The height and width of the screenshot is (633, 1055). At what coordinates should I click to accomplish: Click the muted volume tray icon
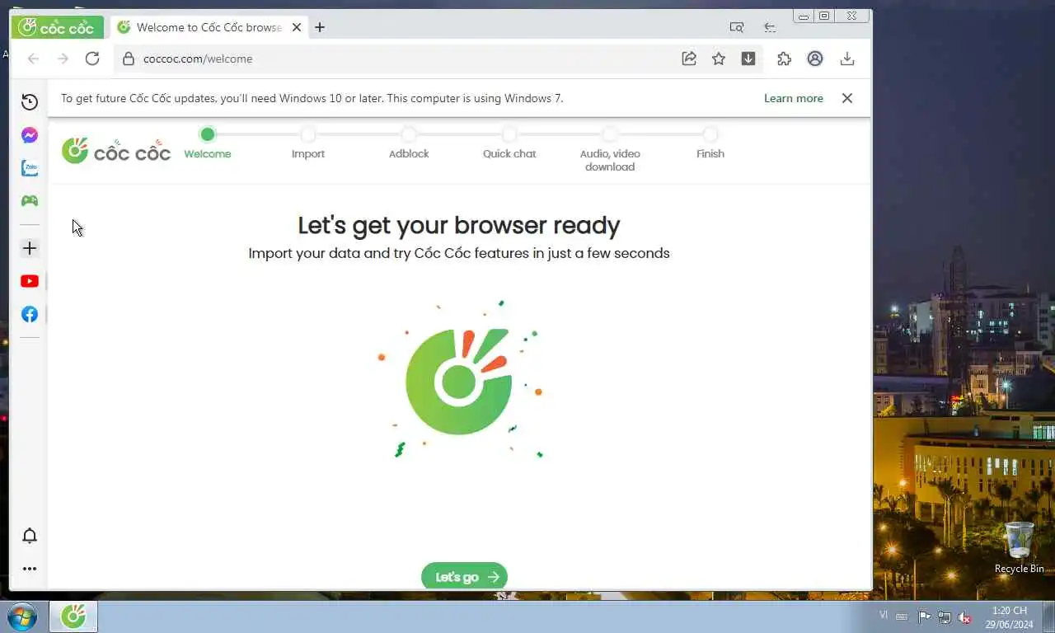[964, 617]
